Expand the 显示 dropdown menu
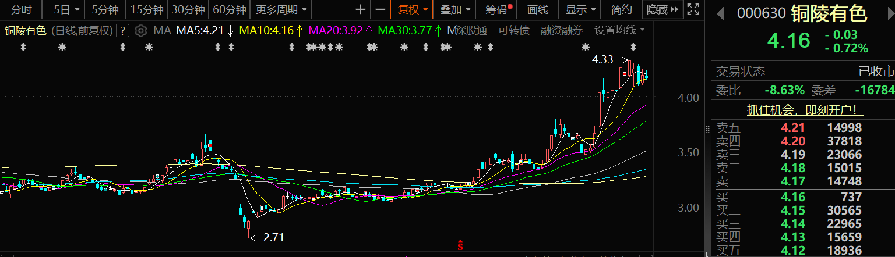Viewport: 895px width, 257px height. [x=580, y=9]
